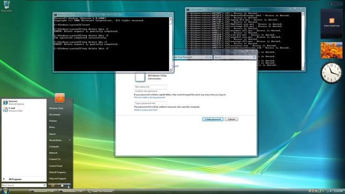
Task: Focus the left command prompt text area
Action: point(112,44)
